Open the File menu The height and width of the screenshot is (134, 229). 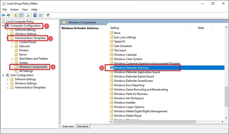point(5,10)
